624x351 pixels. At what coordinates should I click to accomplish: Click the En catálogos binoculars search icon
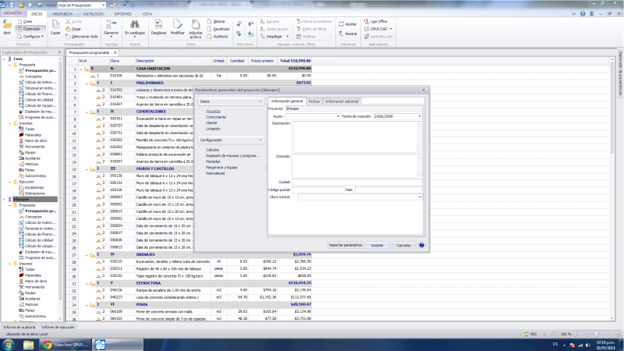[133, 26]
